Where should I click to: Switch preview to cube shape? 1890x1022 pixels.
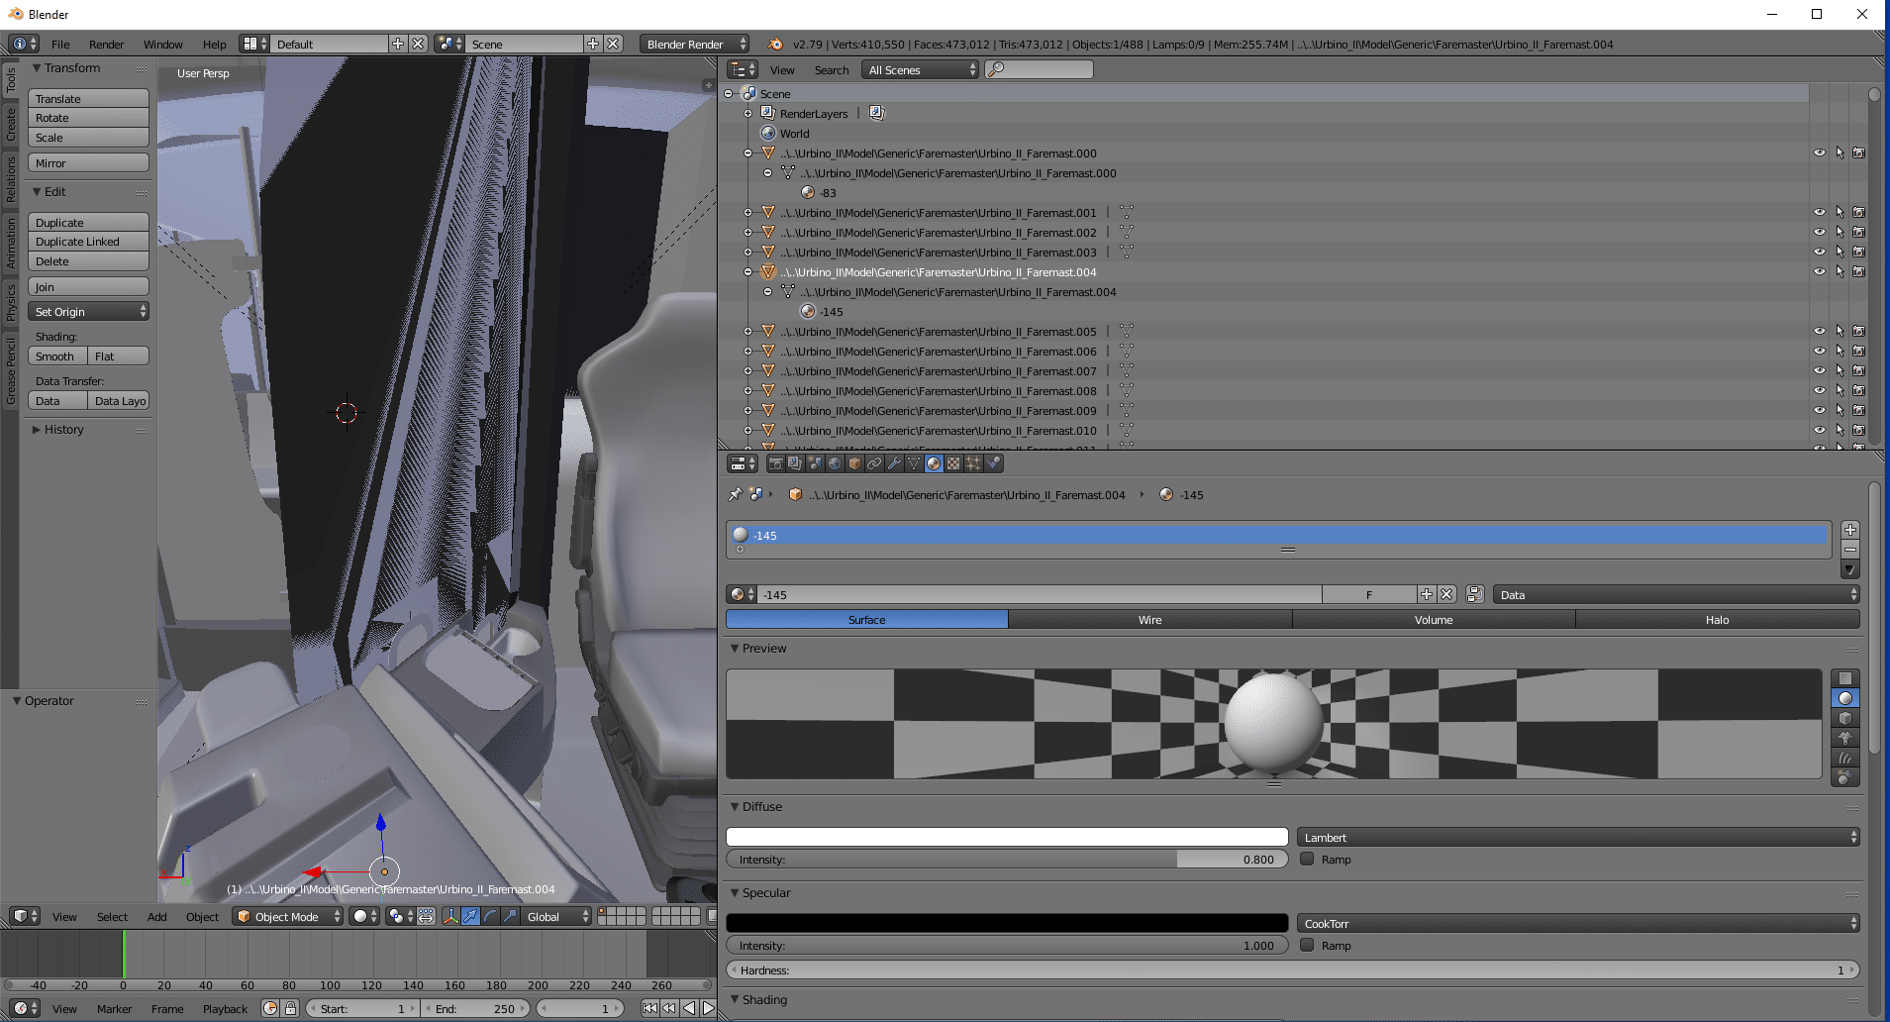point(1844,718)
